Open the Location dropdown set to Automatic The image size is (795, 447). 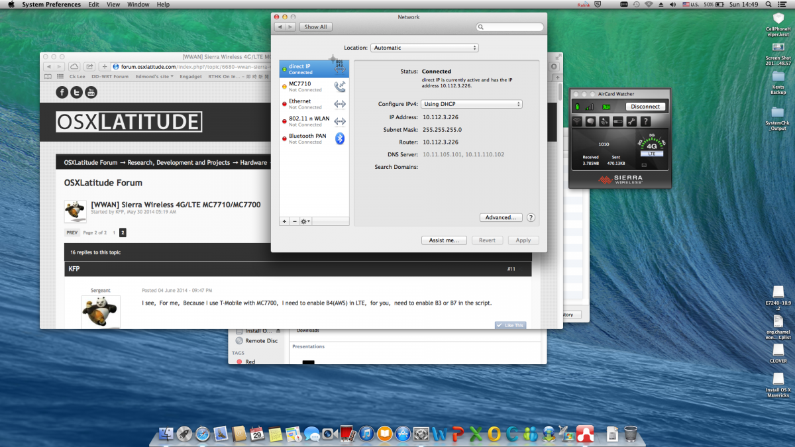pos(424,48)
